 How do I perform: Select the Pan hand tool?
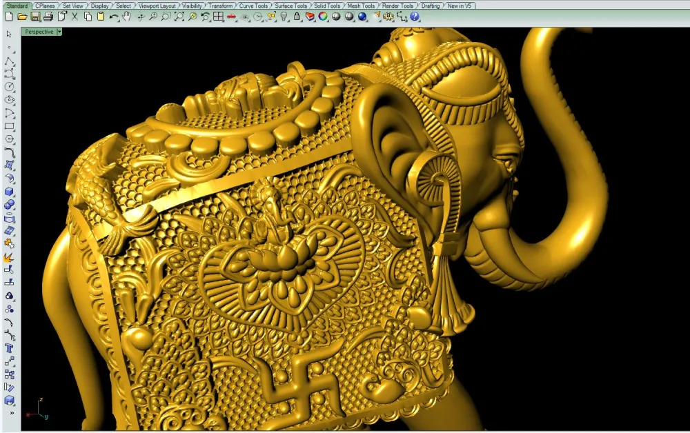pyautogui.click(x=126, y=16)
